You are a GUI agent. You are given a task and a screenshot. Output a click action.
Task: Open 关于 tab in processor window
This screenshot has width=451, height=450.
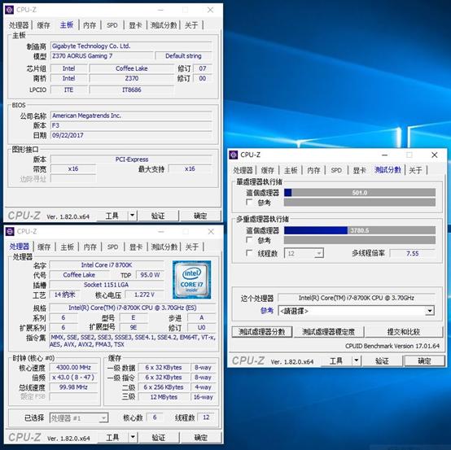192,247
